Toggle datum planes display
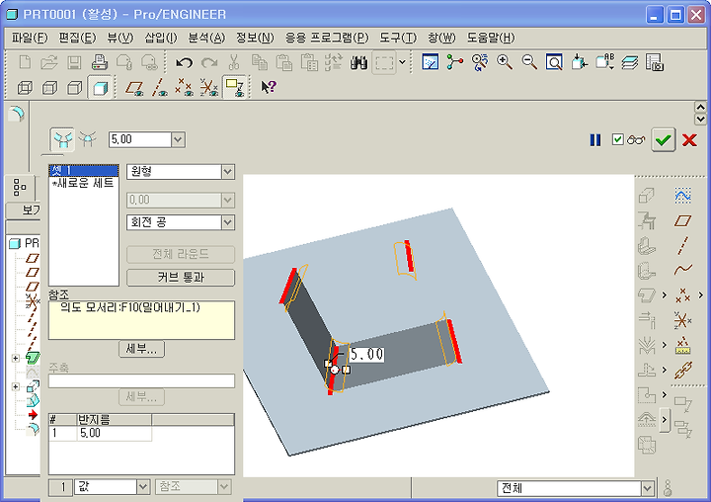 coord(134,87)
